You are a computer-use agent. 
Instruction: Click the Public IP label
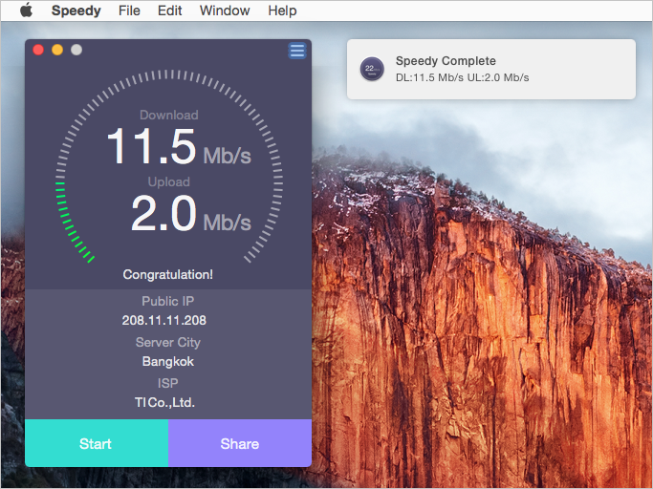click(x=168, y=301)
